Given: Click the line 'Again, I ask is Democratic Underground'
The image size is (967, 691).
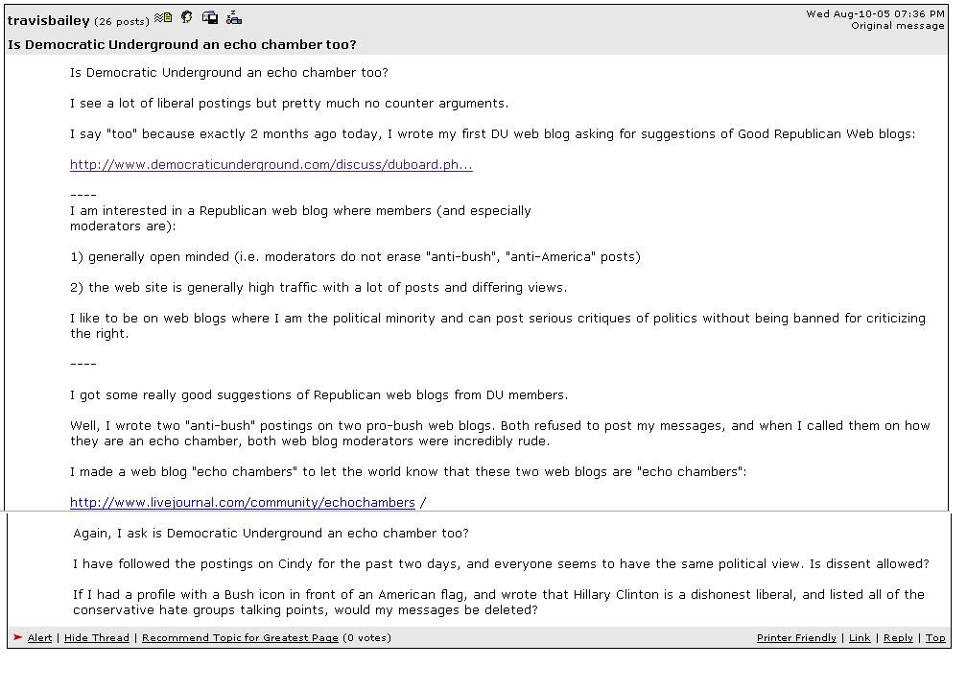Looking at the screenshot, I should pos(271,533).
